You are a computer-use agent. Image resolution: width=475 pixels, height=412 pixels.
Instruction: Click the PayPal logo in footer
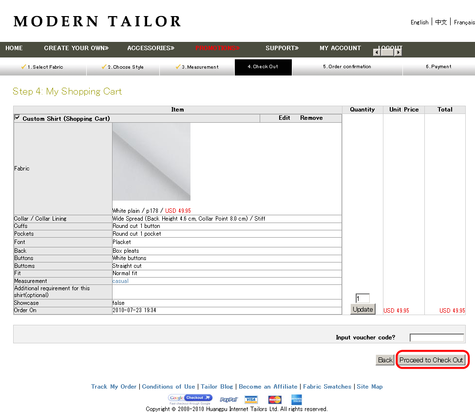tap(228, 400)
